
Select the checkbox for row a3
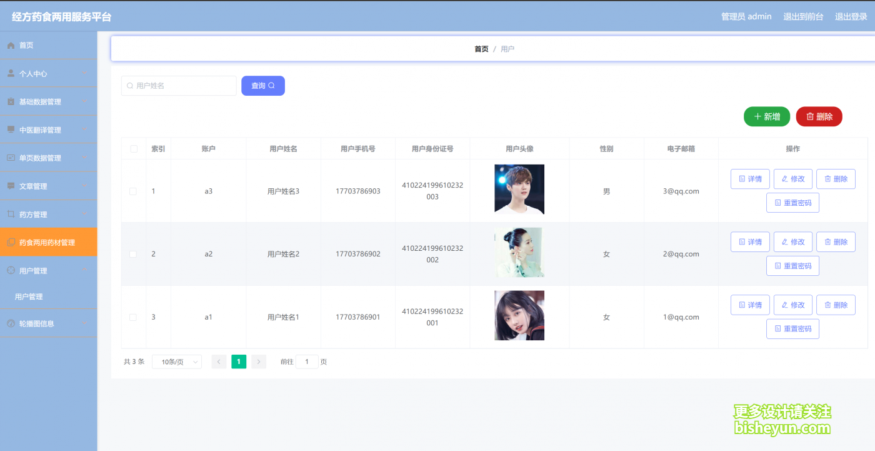133,191
